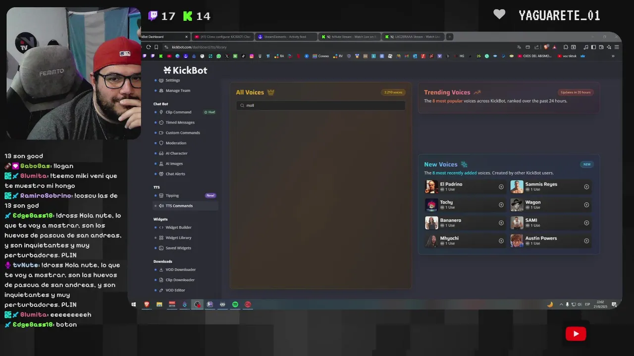Image resolution: width=634 pixels, height=356 pixels.
Task: Click the New Voices heading
Action: [440, 165]
